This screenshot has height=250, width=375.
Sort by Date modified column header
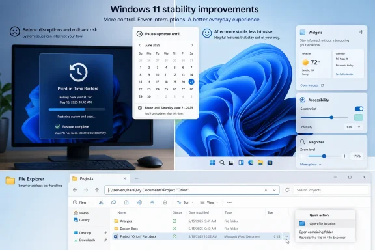tap(199, 212)
